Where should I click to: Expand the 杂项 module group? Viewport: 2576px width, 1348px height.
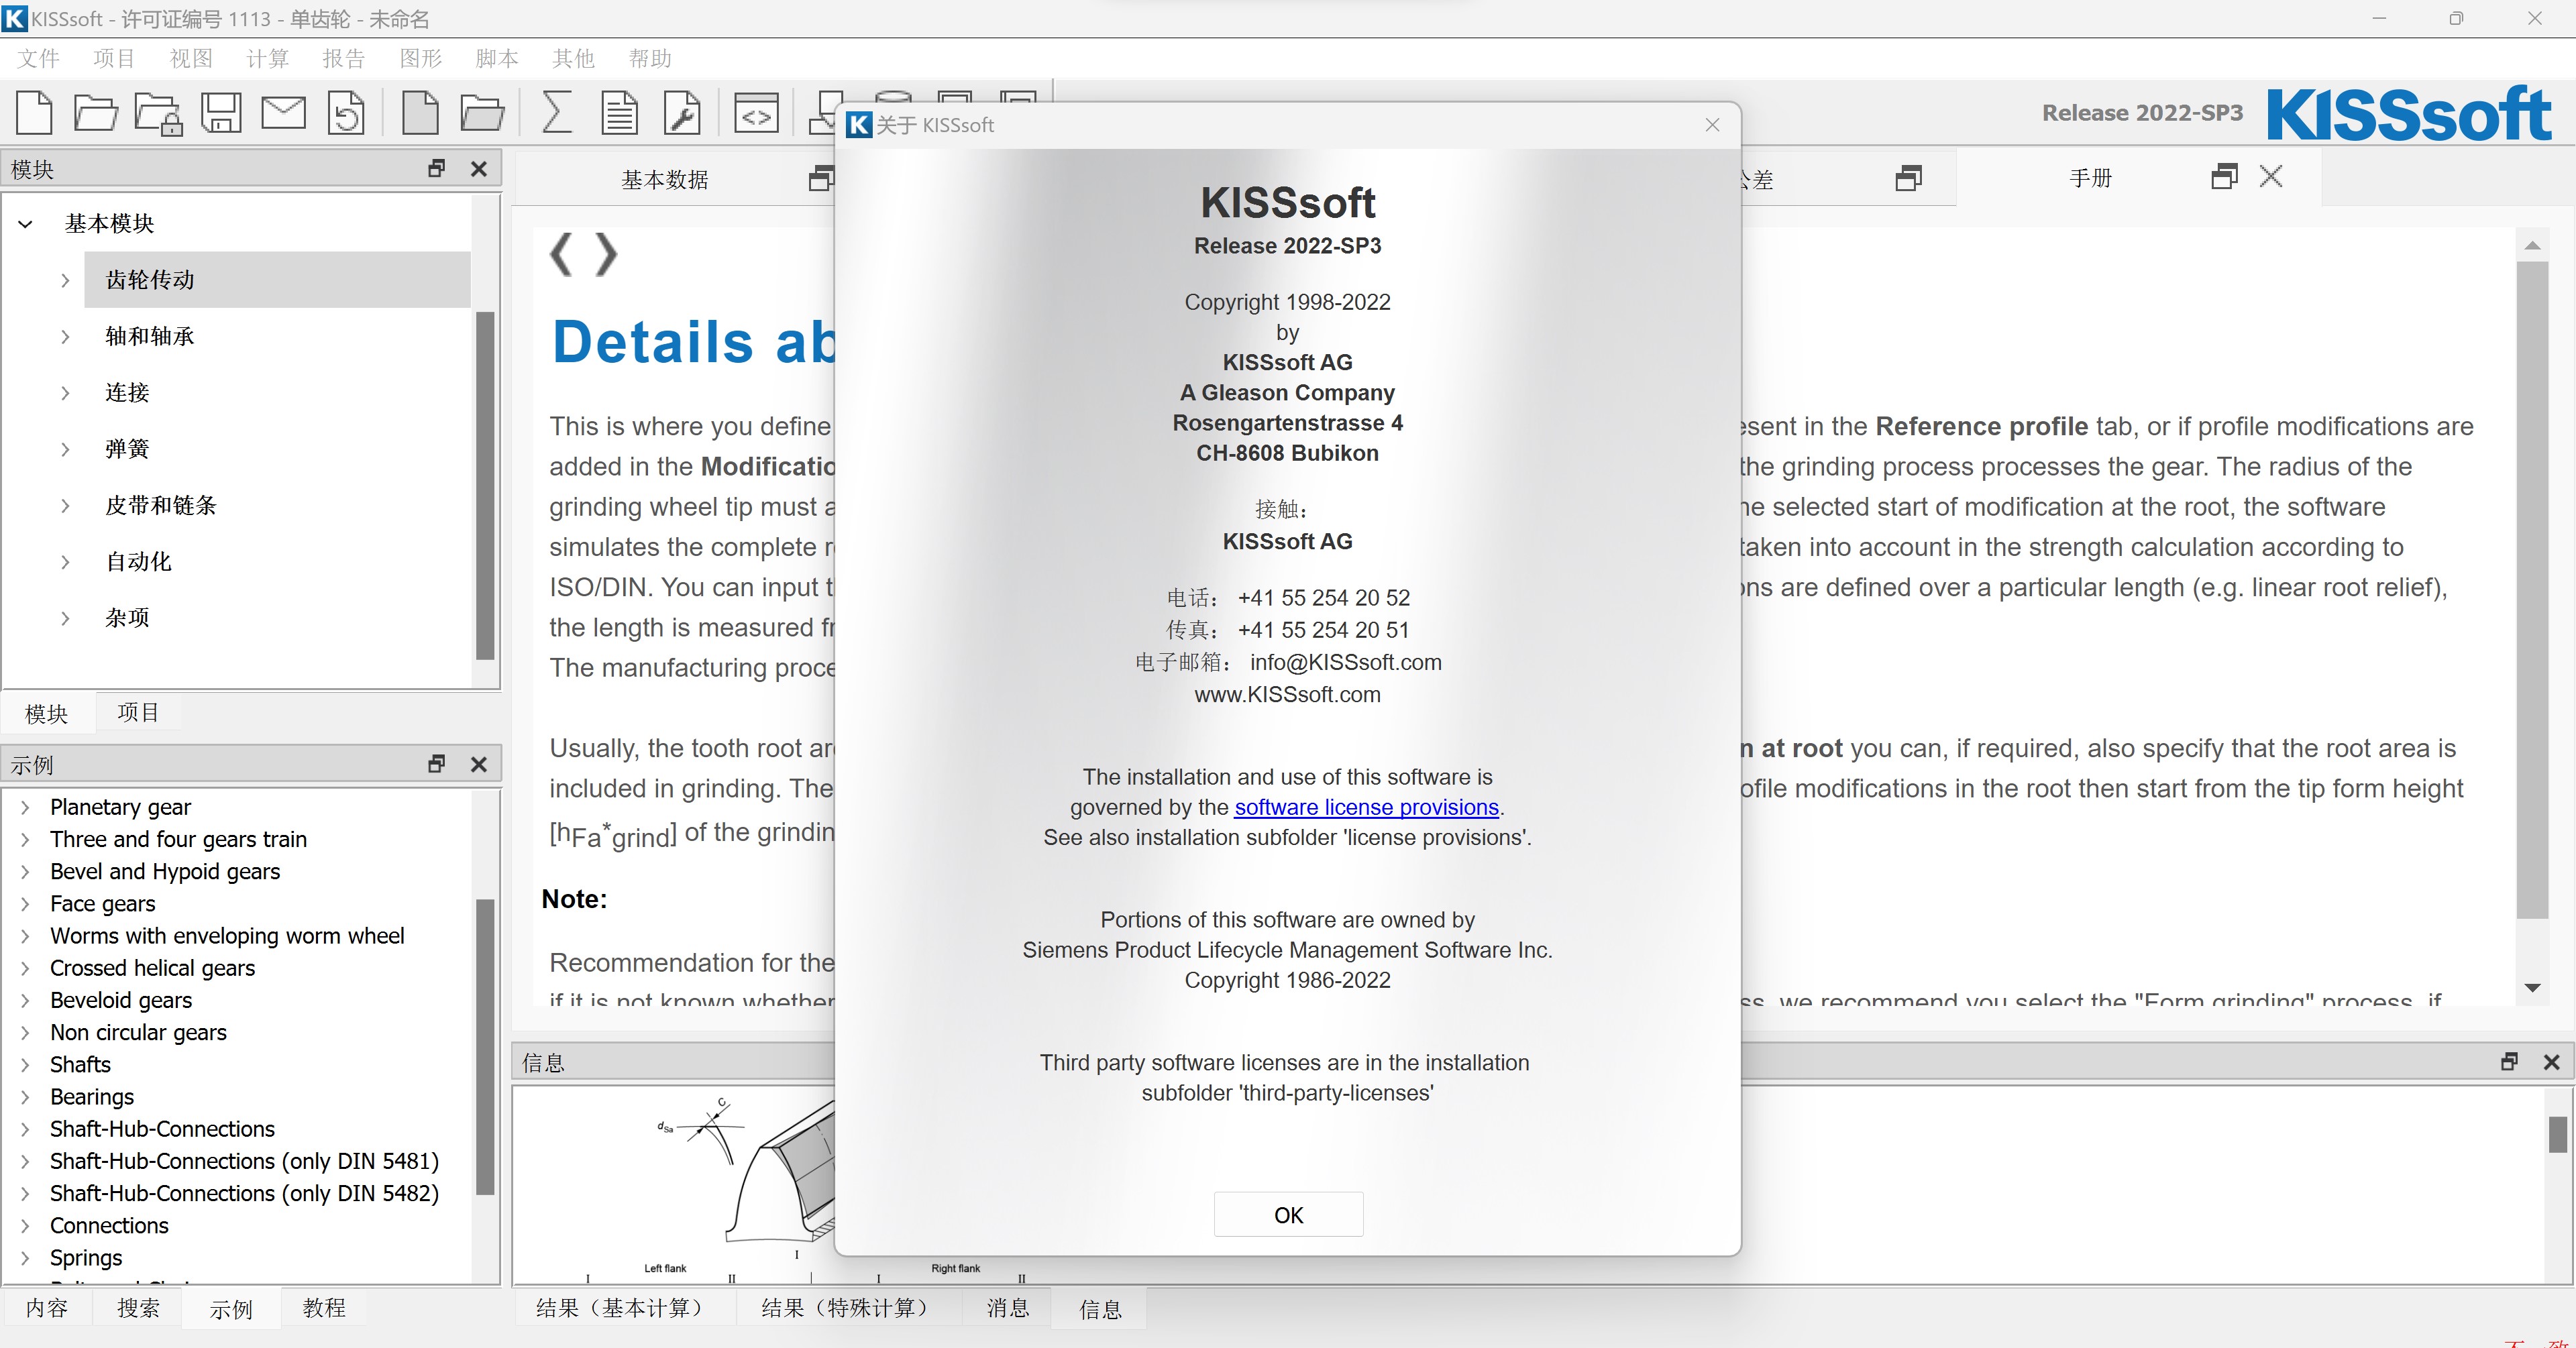(65, 618)
